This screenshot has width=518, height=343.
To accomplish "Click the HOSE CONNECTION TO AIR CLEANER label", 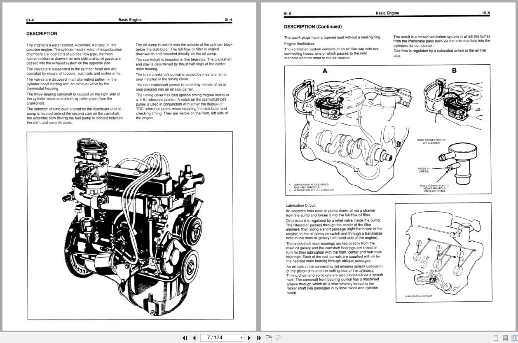I will (431, 142).
